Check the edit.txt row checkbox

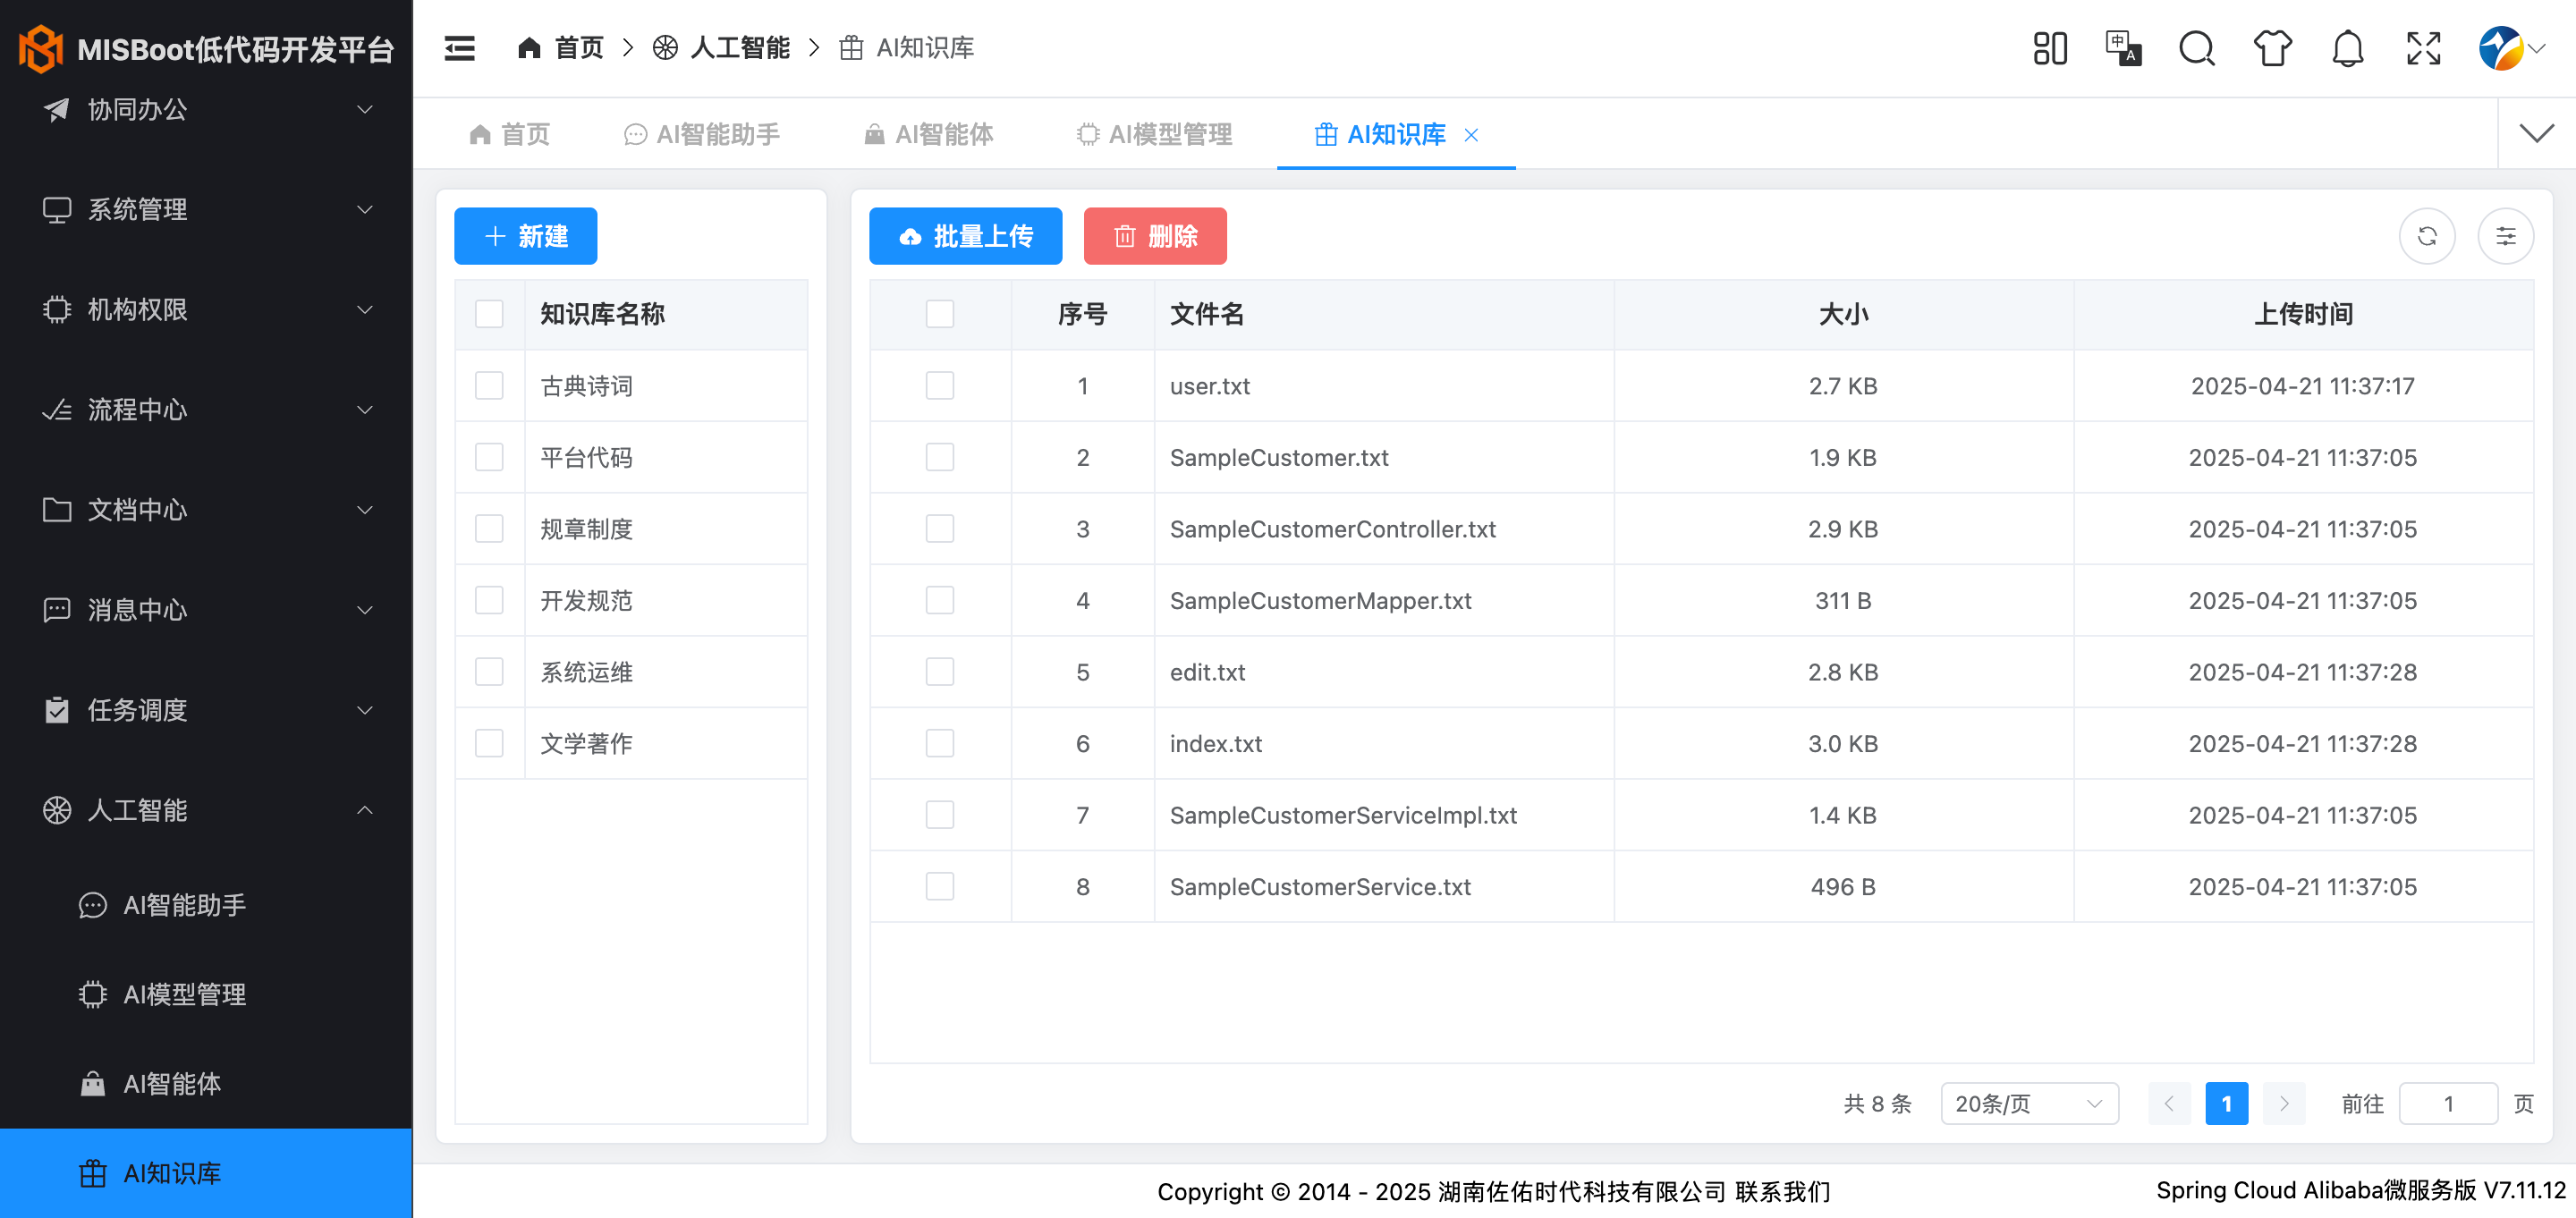939,672
